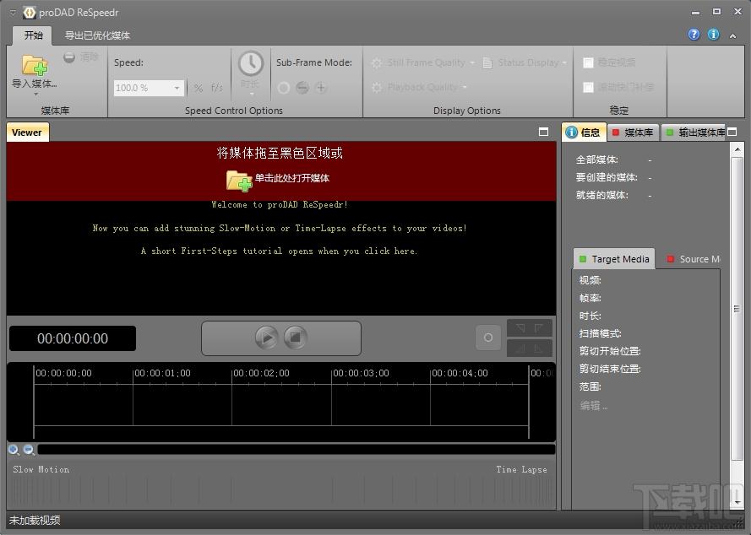Screen dimensions: 751x535
Task: Select the Target Media tab
Action: 614,259
